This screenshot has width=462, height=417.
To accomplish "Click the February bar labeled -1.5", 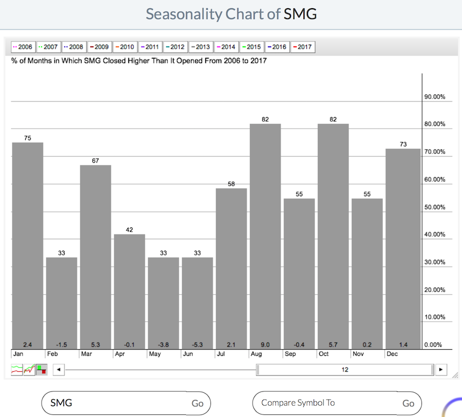I will 62,303.
